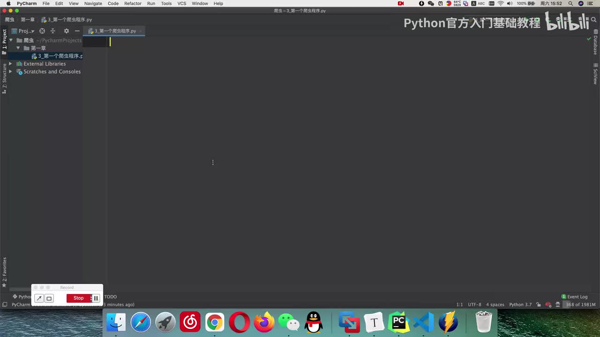This screenshot has height=337, width=600.
Task: Open the File menu
Action: click(x=46, y=3)
